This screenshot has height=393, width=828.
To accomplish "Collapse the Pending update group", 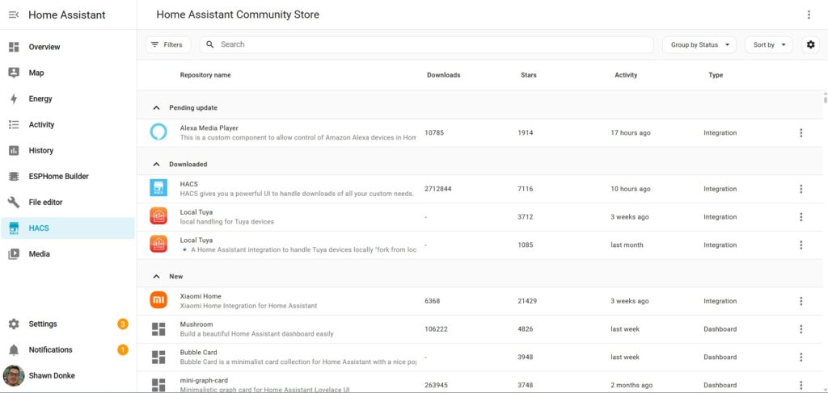I will [156, 108].
